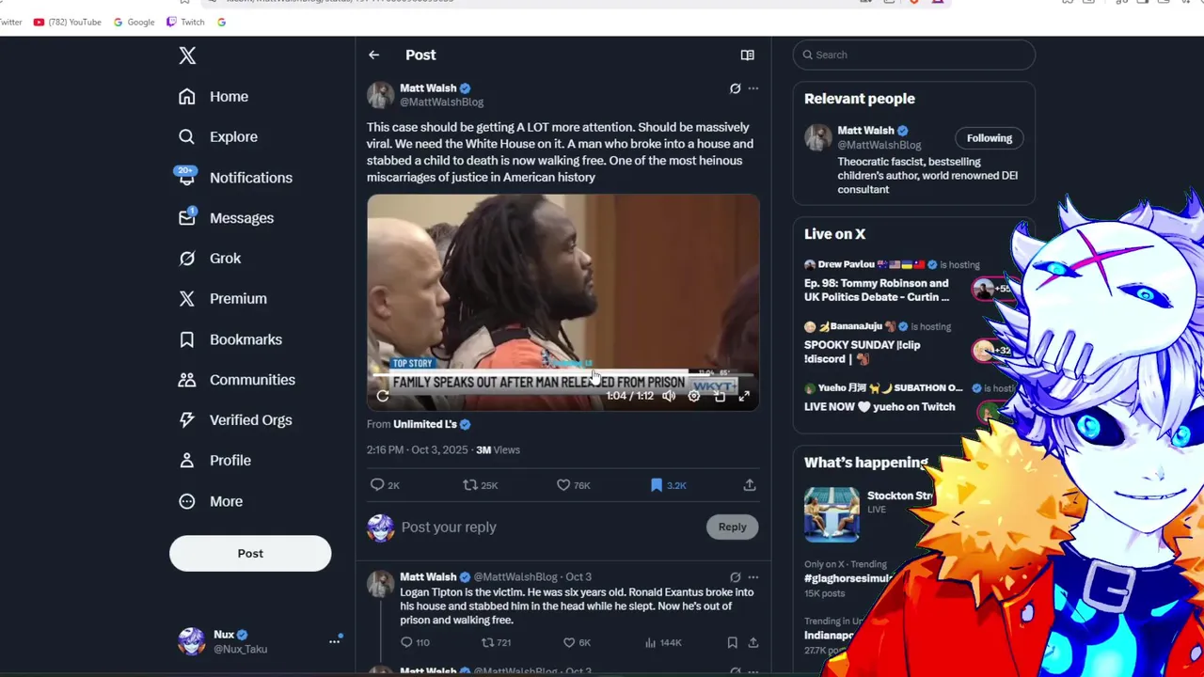Open Messages from sidebar
Image resolution: width=1204 pixels, height=677 pixels.
coord(226,218)
